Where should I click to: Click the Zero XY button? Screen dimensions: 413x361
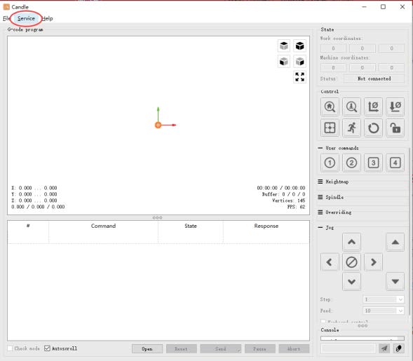coord(373,107)
